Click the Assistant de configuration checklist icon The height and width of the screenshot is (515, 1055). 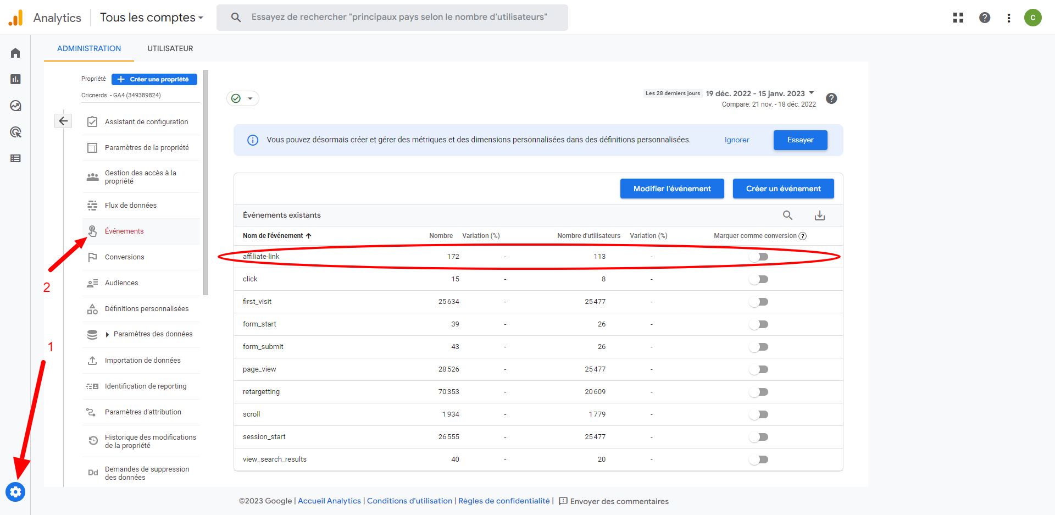click(92, 121)
